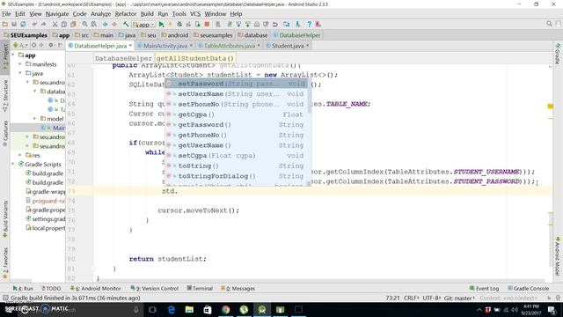The width and height of the screenshot is (563, 317).
Task: Toggle the Gradle tool window on the right edge
Action: 558,55
